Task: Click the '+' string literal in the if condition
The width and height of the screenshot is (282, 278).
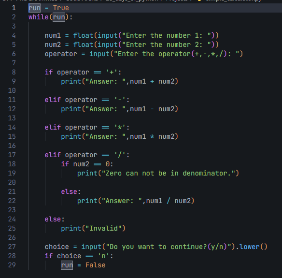Action: (112, 72)
